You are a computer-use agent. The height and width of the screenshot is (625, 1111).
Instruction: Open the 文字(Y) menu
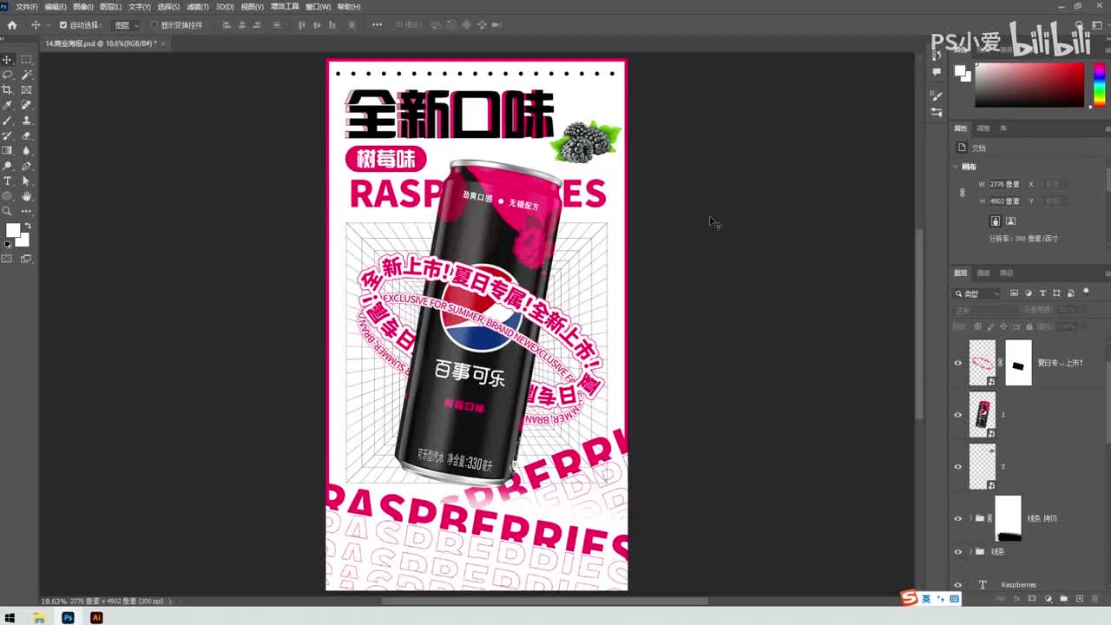tap(139, 7)
